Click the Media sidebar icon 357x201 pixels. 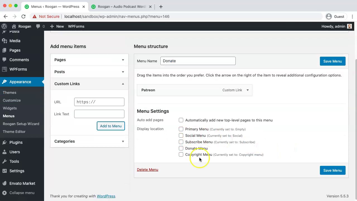tap(4, 41)
